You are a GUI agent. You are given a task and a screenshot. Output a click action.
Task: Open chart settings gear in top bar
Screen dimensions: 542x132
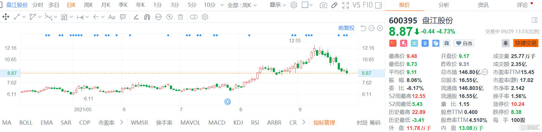click(294, 5)
